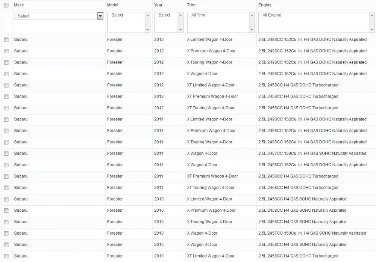Click the year 2012 in the X Touring row

pos(159,62)
